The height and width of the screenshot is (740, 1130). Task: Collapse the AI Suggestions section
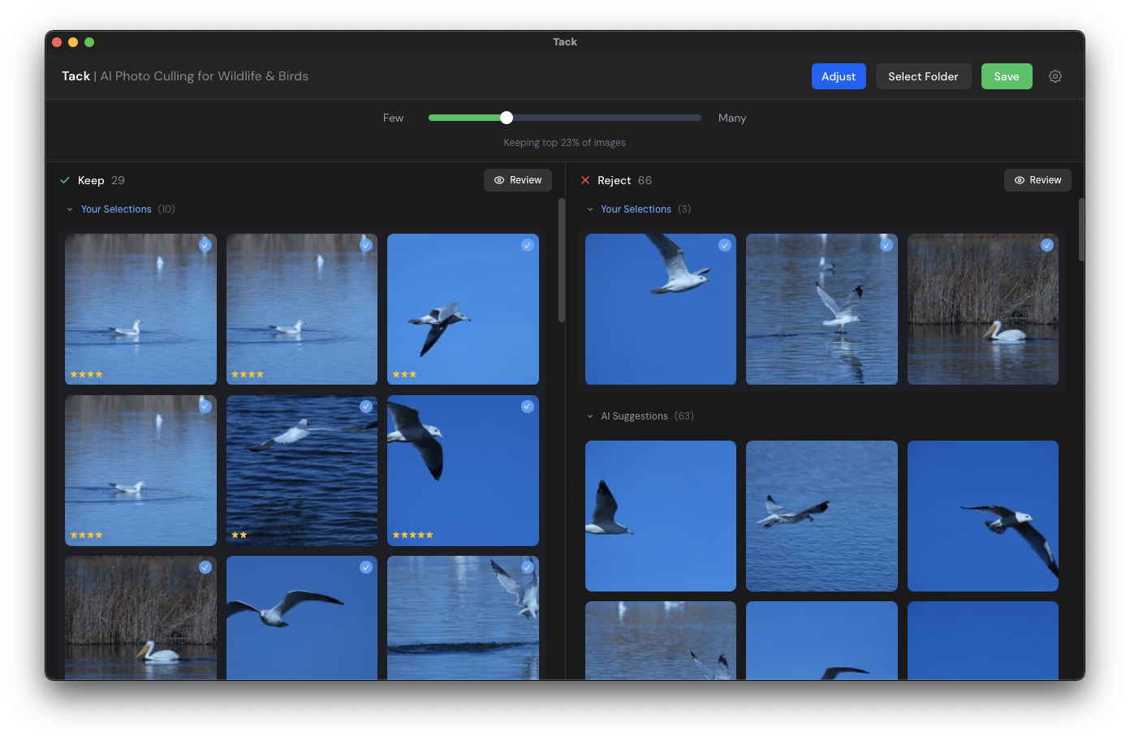590,416
